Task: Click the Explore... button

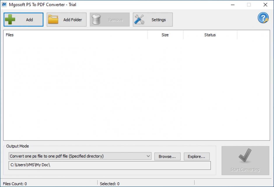Action: (196, 156)
